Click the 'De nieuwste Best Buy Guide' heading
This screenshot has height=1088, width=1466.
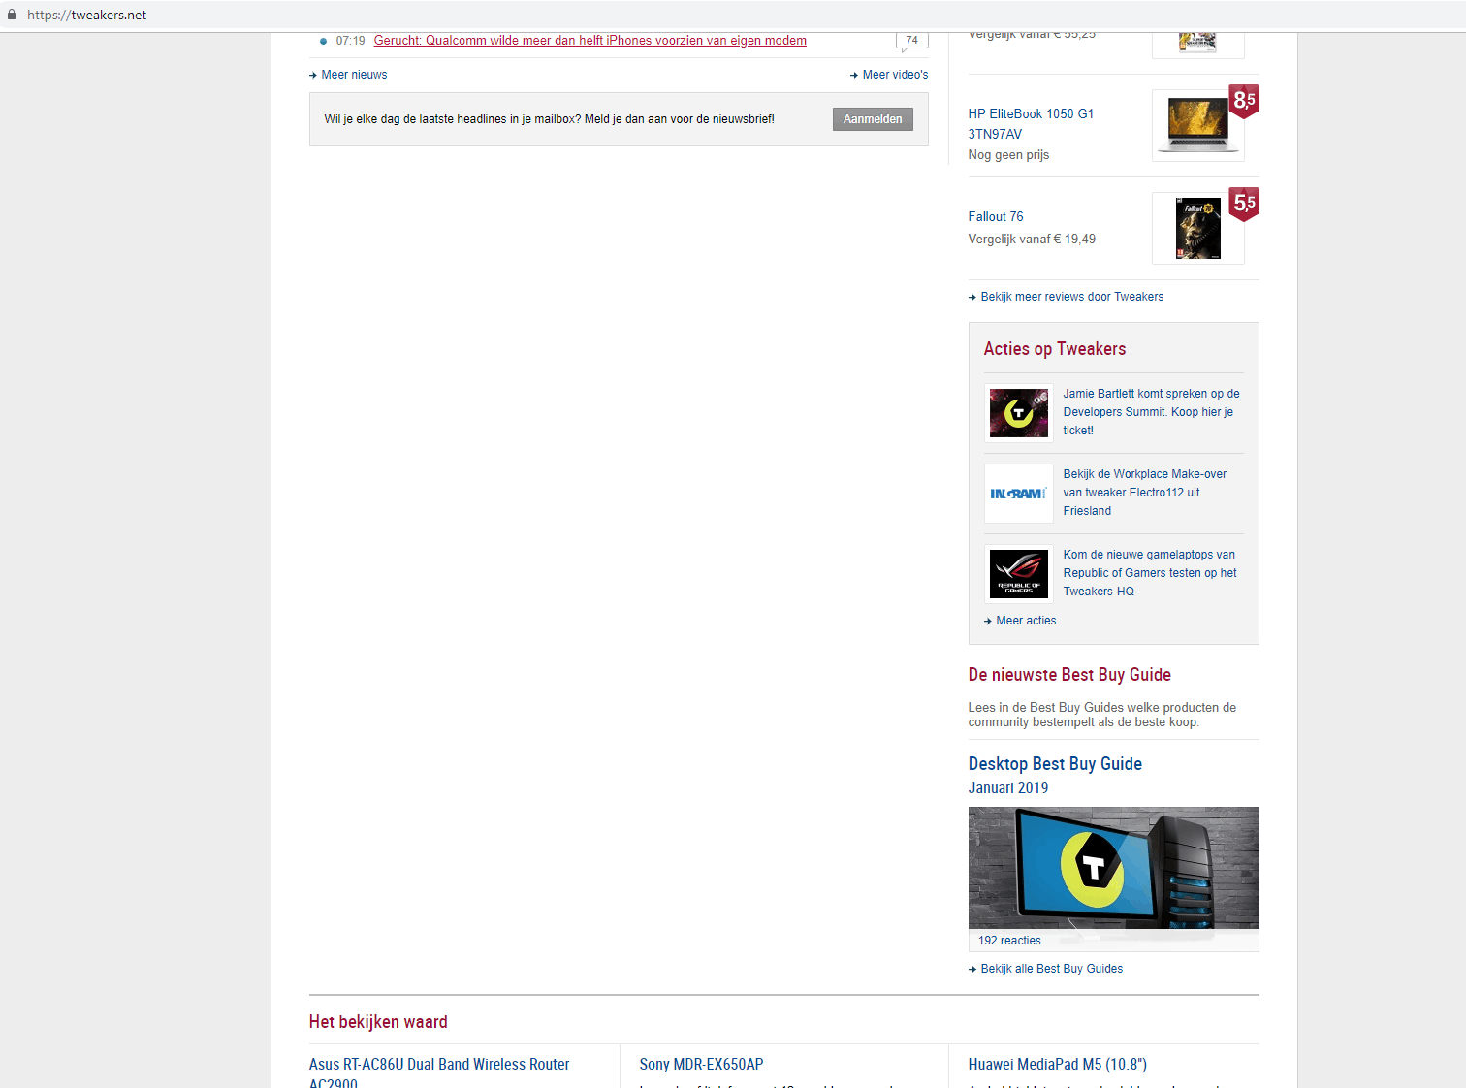point(1069,675)
